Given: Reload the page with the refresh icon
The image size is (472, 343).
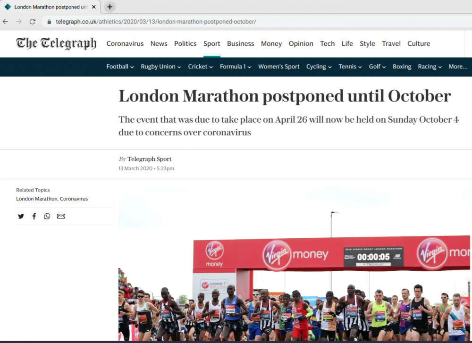Looking at the screenshot, I should (x=33, y=21).
